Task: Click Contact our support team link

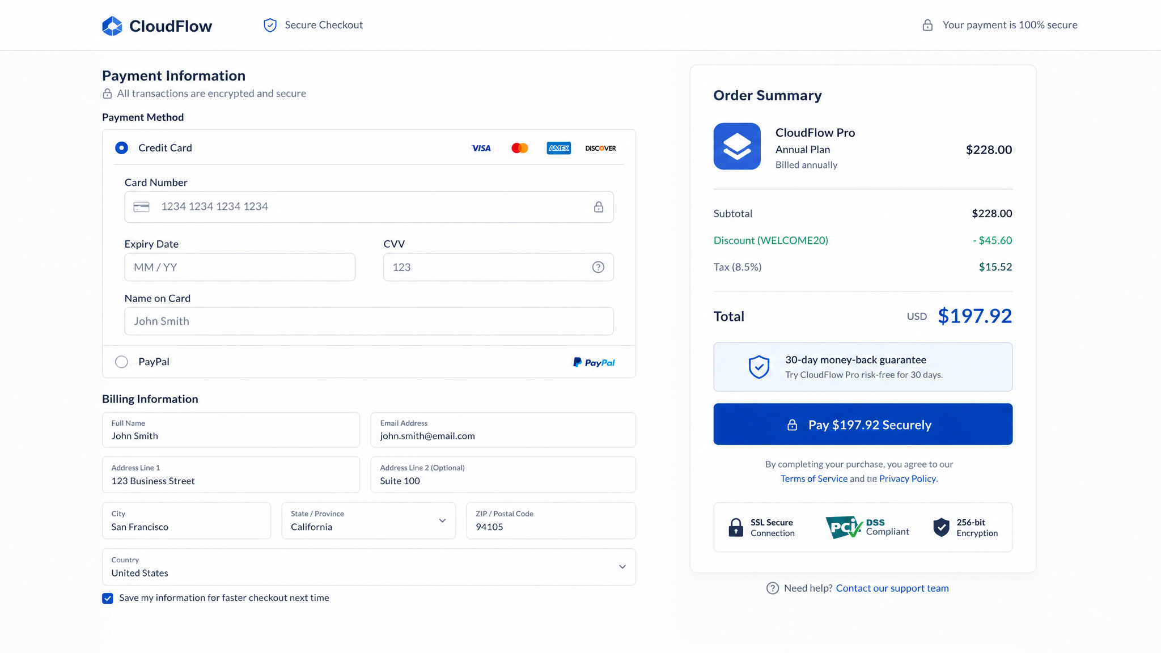Action: point(892,588)
